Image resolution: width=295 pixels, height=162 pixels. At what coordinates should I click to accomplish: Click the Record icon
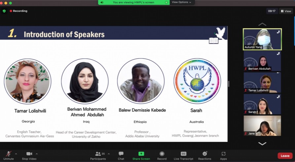[x=162, y=154]
